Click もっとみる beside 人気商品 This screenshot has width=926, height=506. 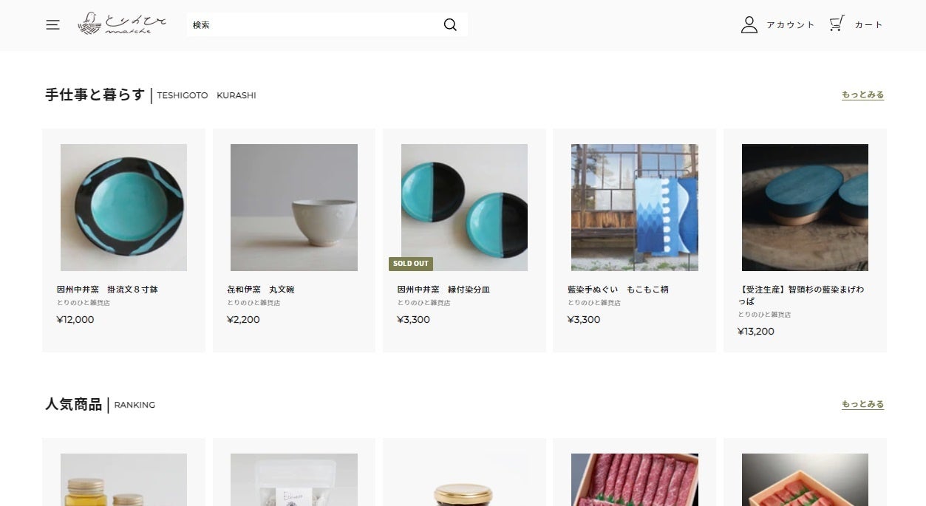tap(862, 404)
